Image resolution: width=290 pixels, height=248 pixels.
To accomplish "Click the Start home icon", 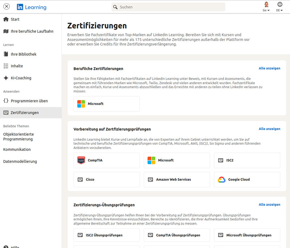I will pos(6,19).
